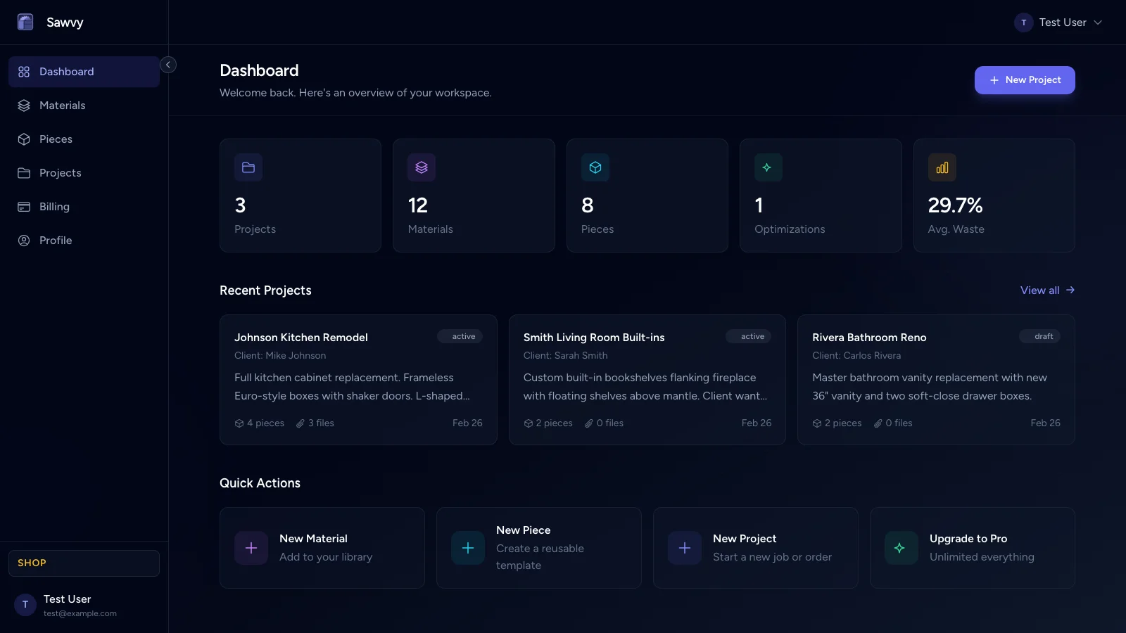Click the sparkle icon on the Optimizations card
Viewport: 1126px width, 633px height.
click(x=768, y=167)
